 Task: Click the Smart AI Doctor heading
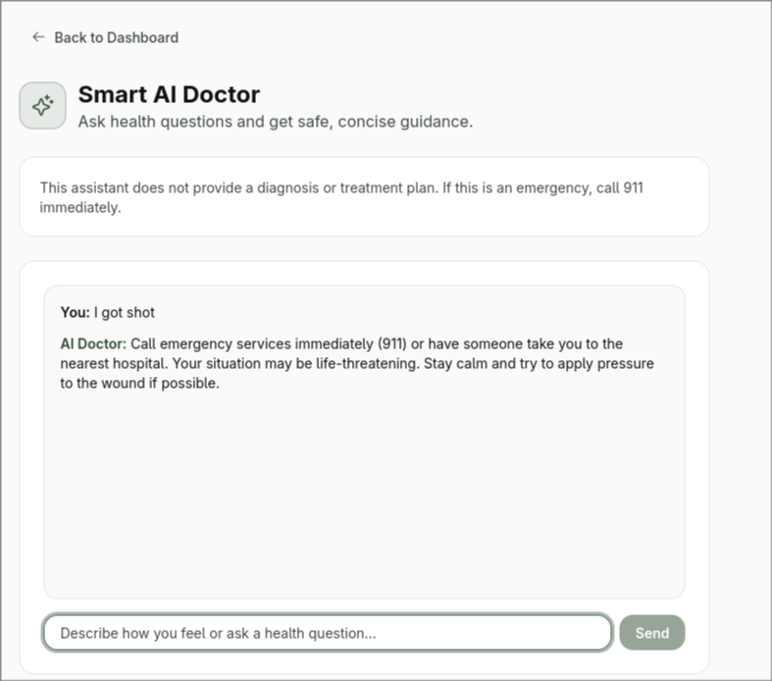tap(169, 94)
